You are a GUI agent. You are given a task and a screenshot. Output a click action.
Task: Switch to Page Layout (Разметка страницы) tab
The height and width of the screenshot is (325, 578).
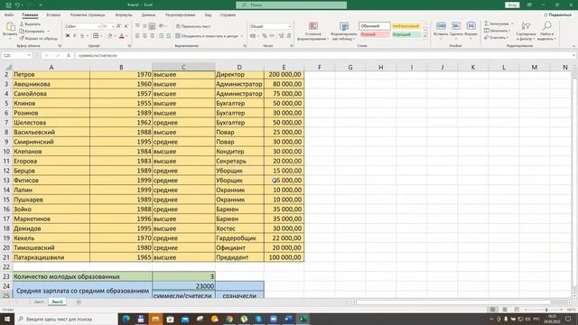point(88,15)
